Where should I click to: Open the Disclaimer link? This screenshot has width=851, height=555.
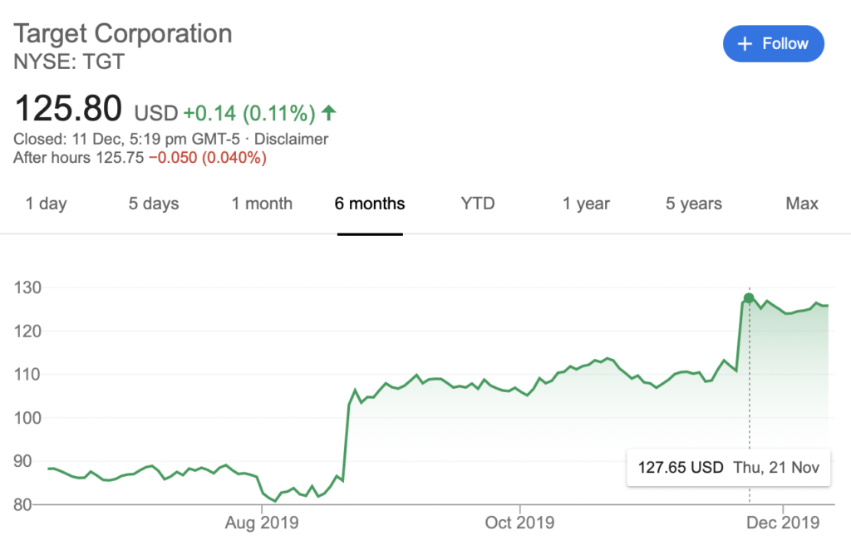pyautogui.click(x=292, y=139)
